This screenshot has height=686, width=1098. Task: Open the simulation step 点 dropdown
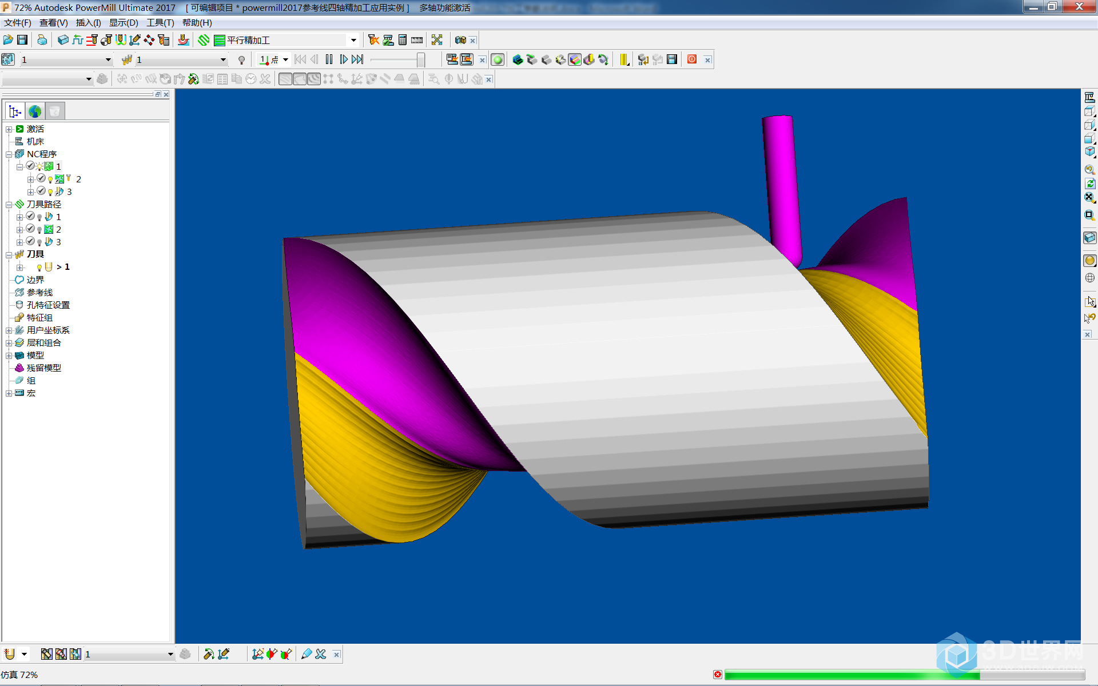285,60
